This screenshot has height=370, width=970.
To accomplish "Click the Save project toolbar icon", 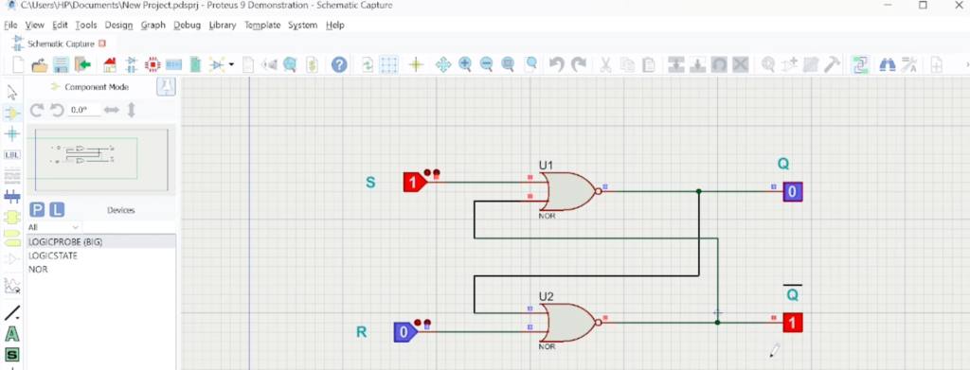I will pyautogui.click(x=61, y=64).
